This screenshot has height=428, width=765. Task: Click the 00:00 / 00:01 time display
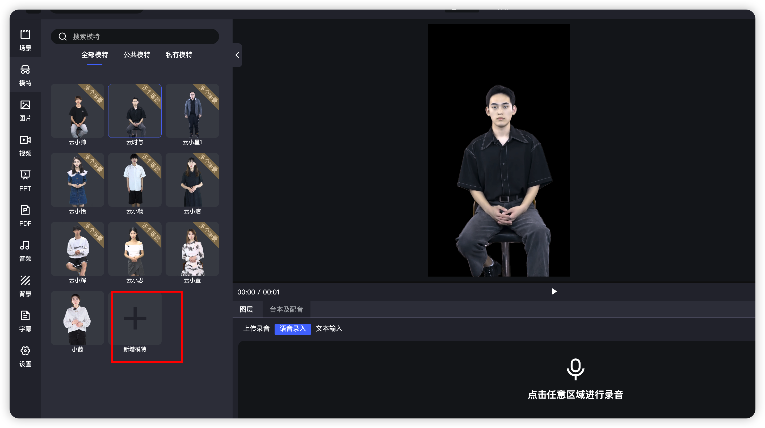(258, 292)
